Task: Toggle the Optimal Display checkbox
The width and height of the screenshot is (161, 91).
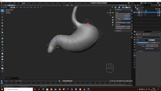Action: 146,49
